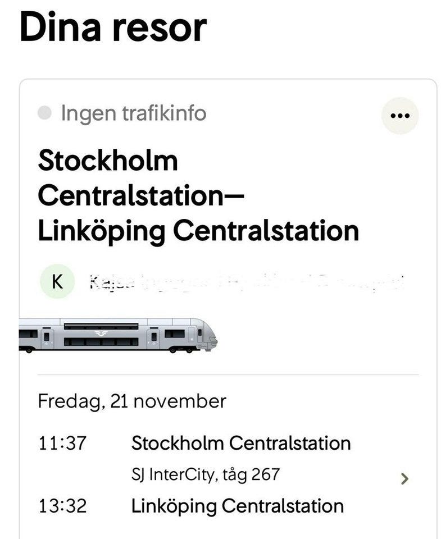Tap the green K passenger avatar
The width and height of the screenshot is (441, 539).
57,282
